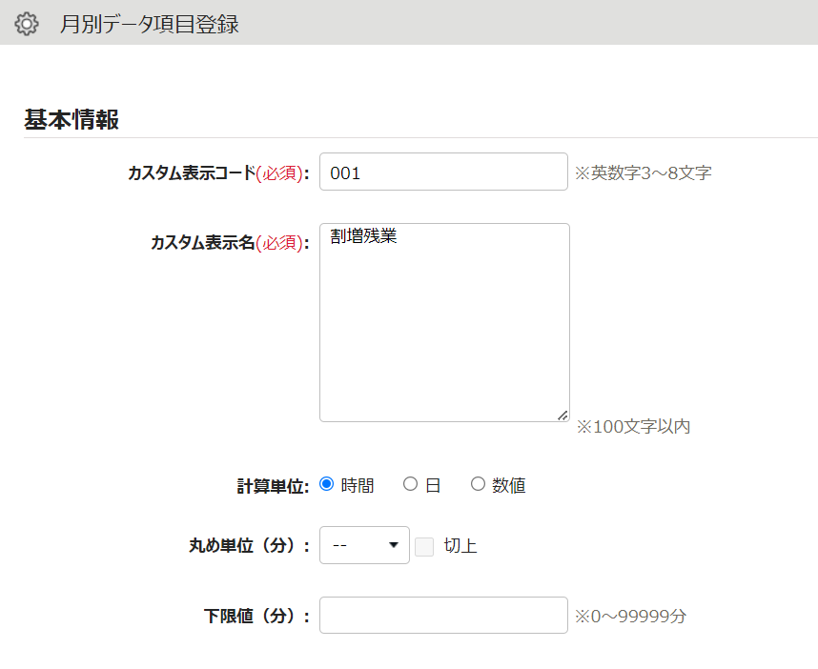This screenshot has width=818, height=669.
Task: Grab the text area resize handle
Action: point(562,416)
